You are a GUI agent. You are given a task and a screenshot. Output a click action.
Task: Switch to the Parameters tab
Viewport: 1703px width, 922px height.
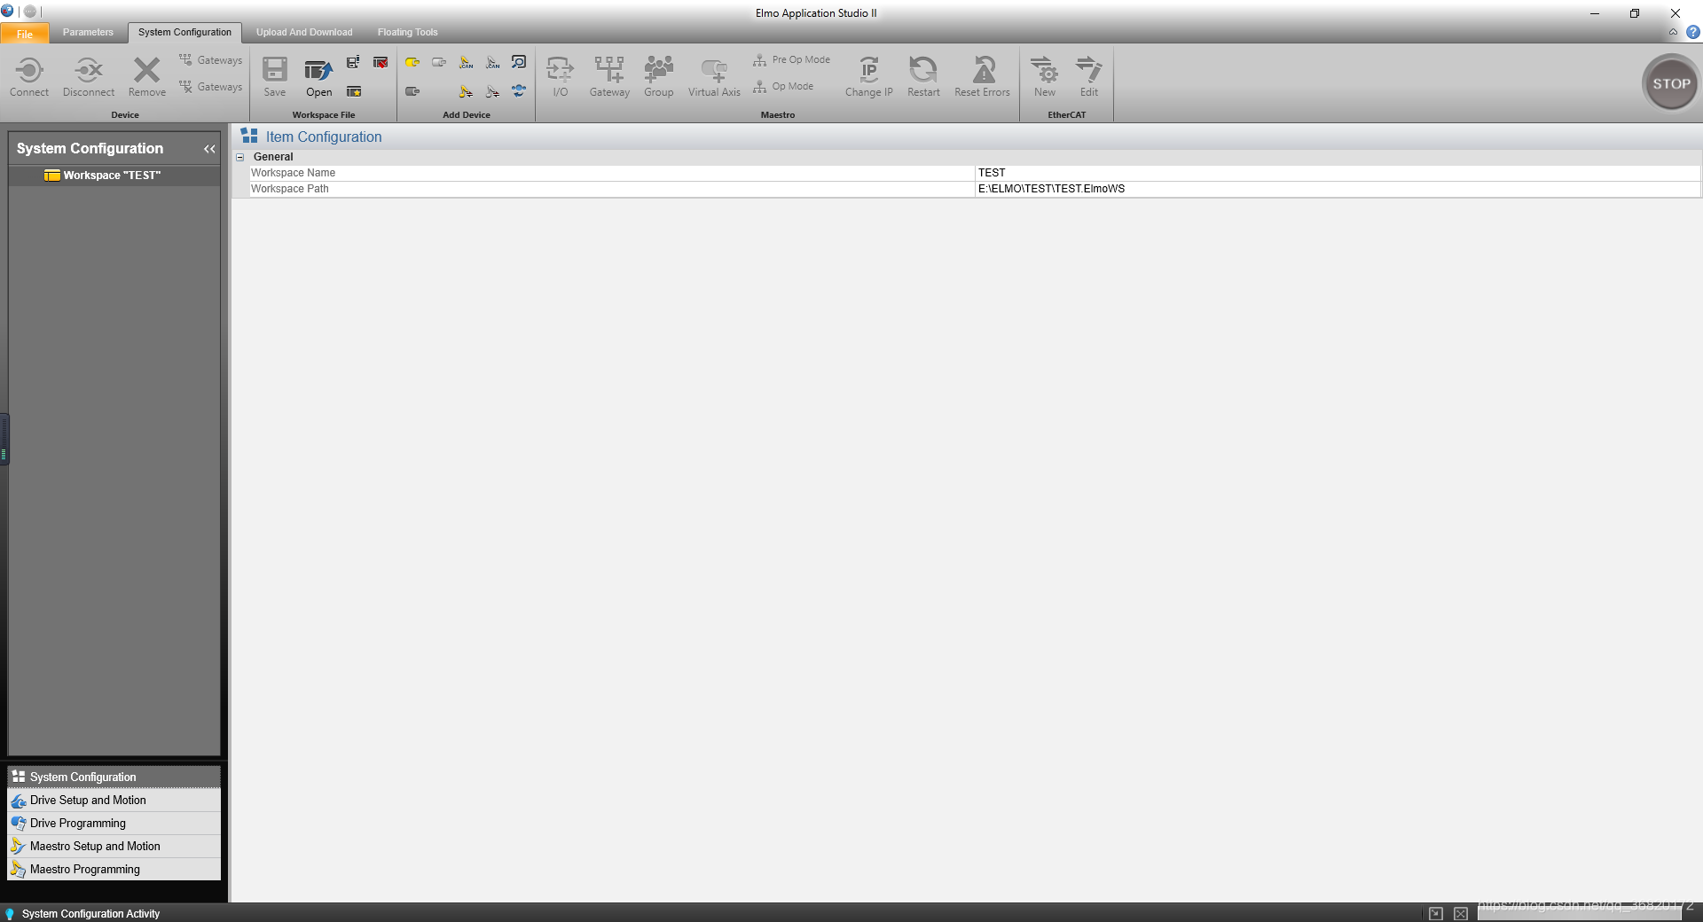point(88,32)
